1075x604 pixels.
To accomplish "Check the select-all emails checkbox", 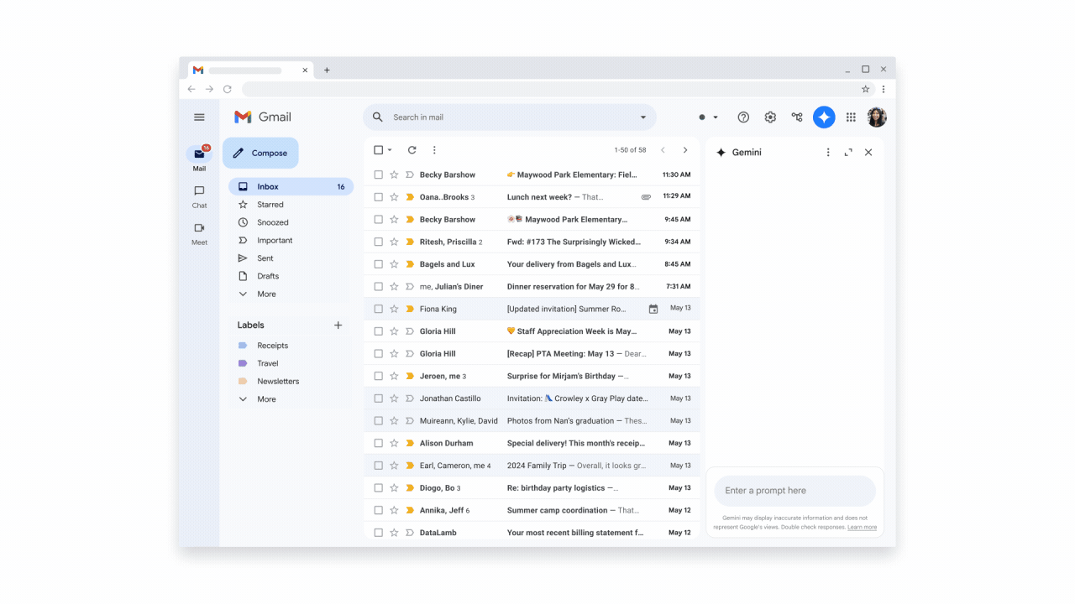I will 378,149.
